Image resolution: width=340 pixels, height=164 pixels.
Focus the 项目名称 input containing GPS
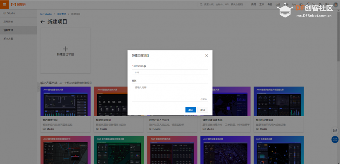(170, 72)
